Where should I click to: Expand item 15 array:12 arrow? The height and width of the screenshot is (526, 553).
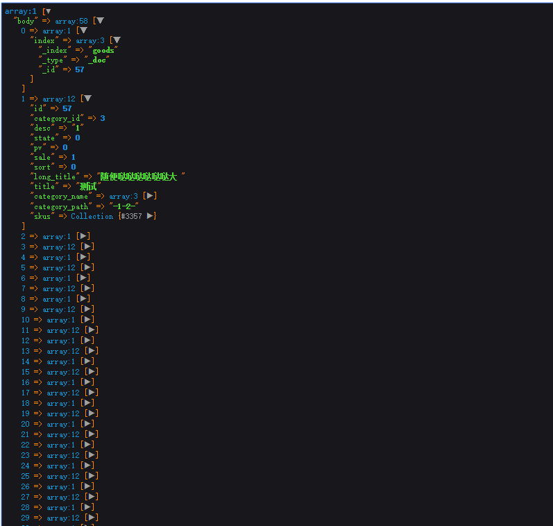[92, 372]
